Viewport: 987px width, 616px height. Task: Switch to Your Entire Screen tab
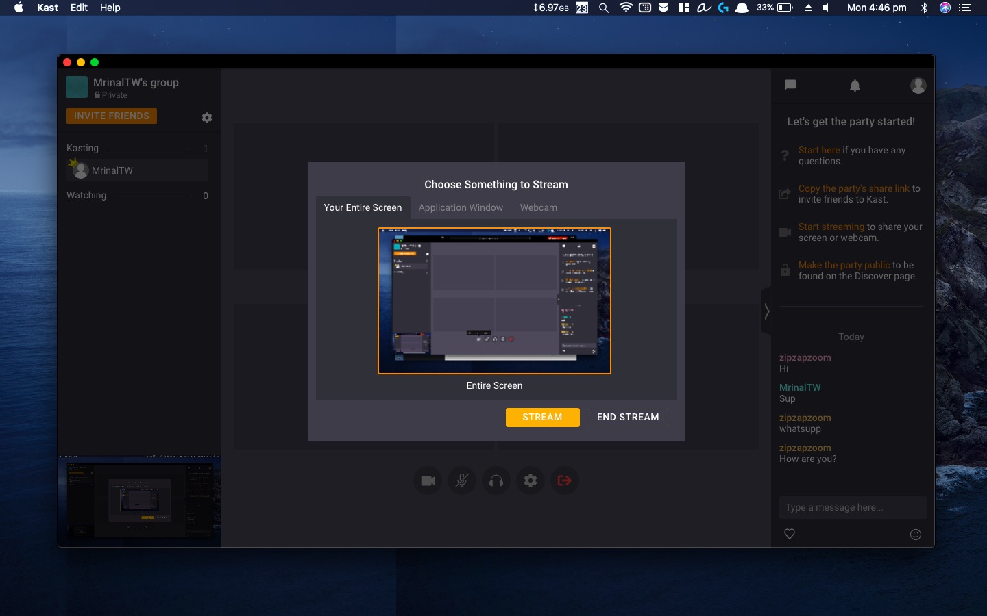363,207
